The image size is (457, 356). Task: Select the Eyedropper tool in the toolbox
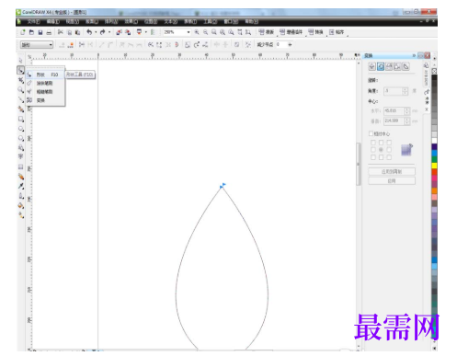point(20,186)
